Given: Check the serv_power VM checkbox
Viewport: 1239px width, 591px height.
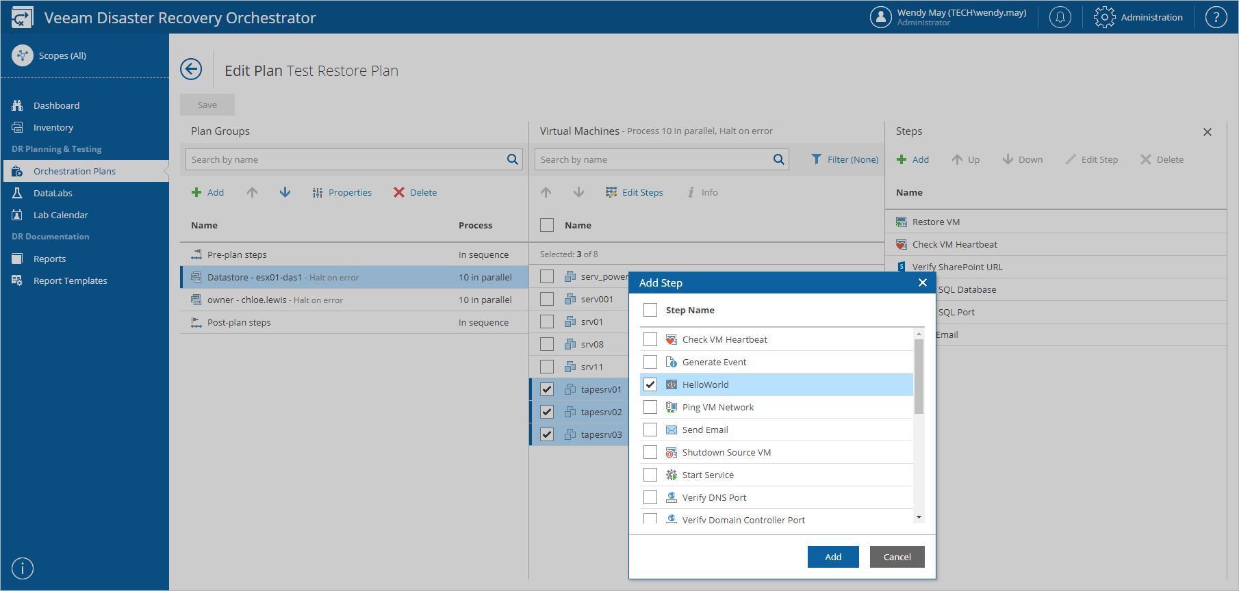Looking at the screenshot, I should [x=547, y=276].
